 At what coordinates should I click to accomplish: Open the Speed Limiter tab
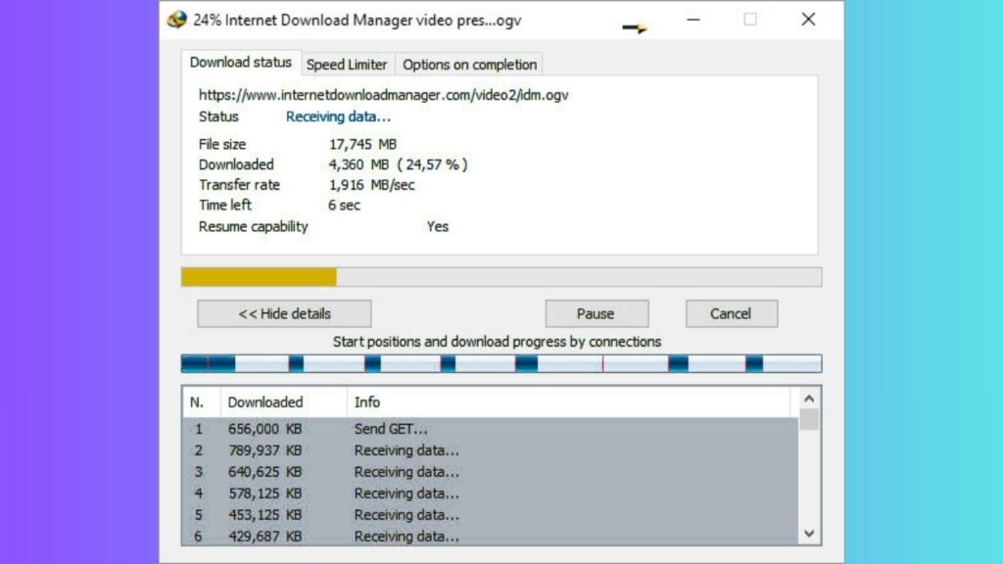coord(347,65)
